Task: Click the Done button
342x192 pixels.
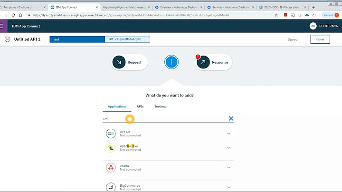Action: (x=320, y=39)
